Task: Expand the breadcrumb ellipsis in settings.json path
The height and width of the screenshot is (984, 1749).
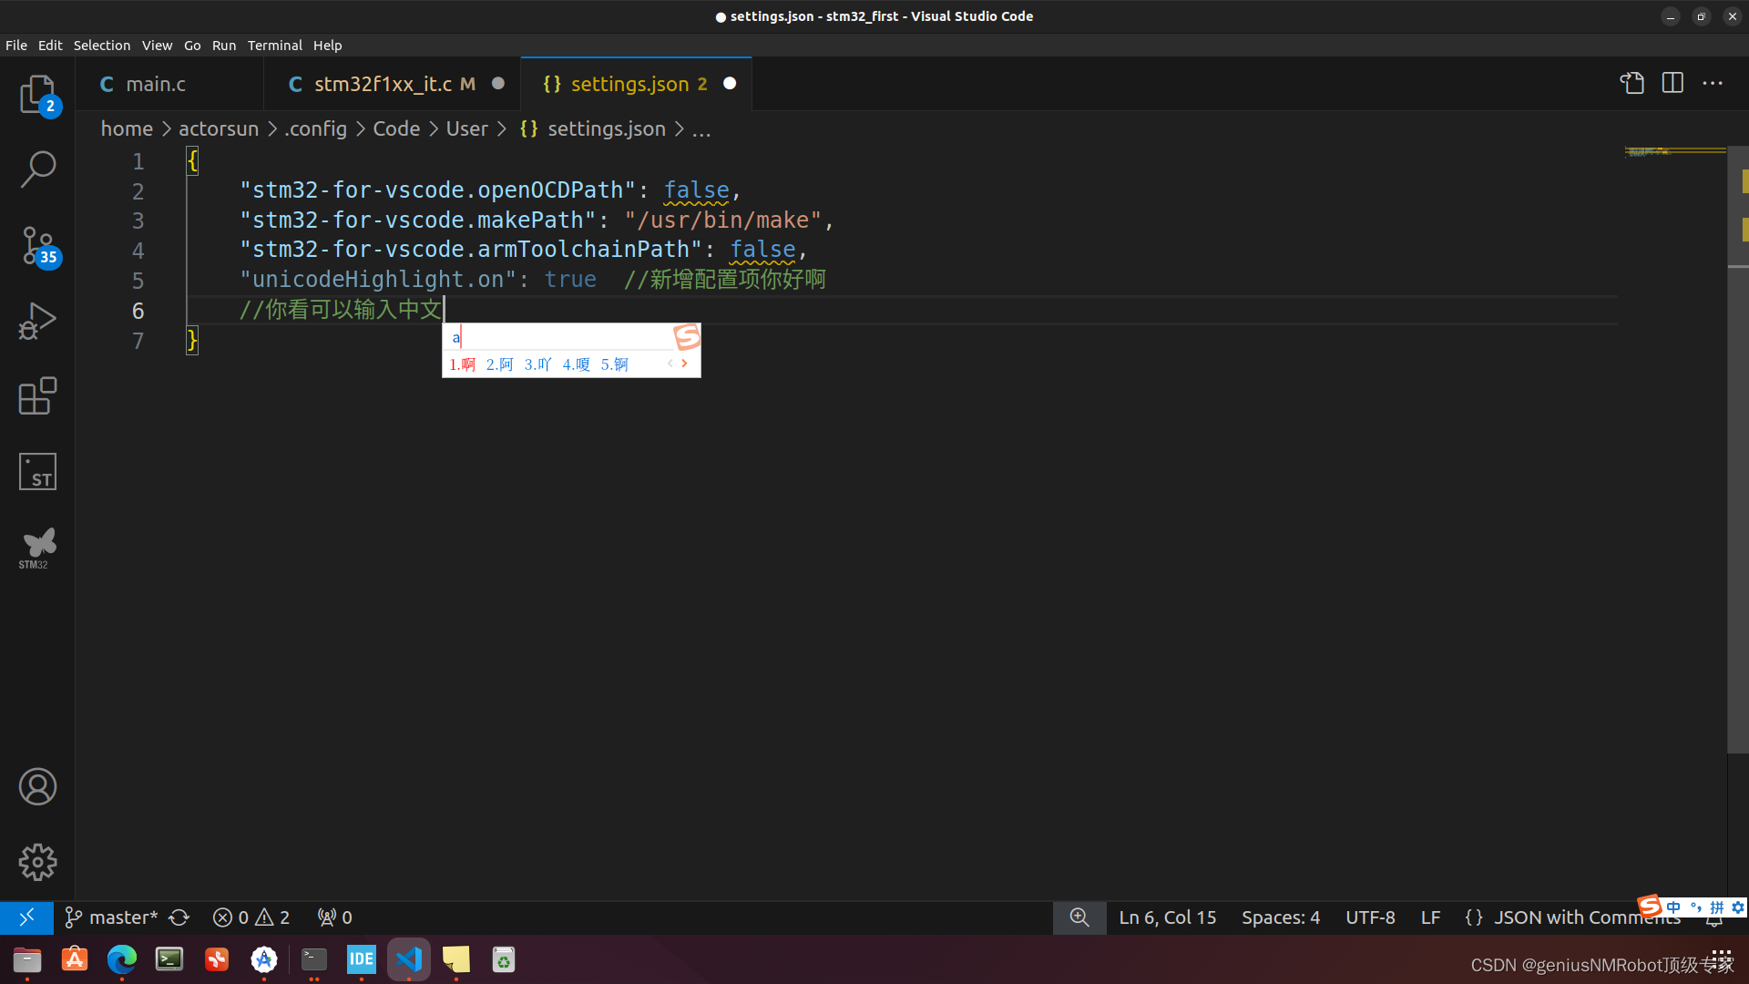Action: [x=701, y=128]
